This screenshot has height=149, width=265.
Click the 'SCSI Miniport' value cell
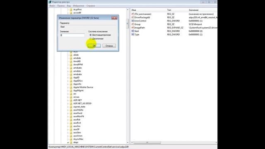[x=195, y=24]
